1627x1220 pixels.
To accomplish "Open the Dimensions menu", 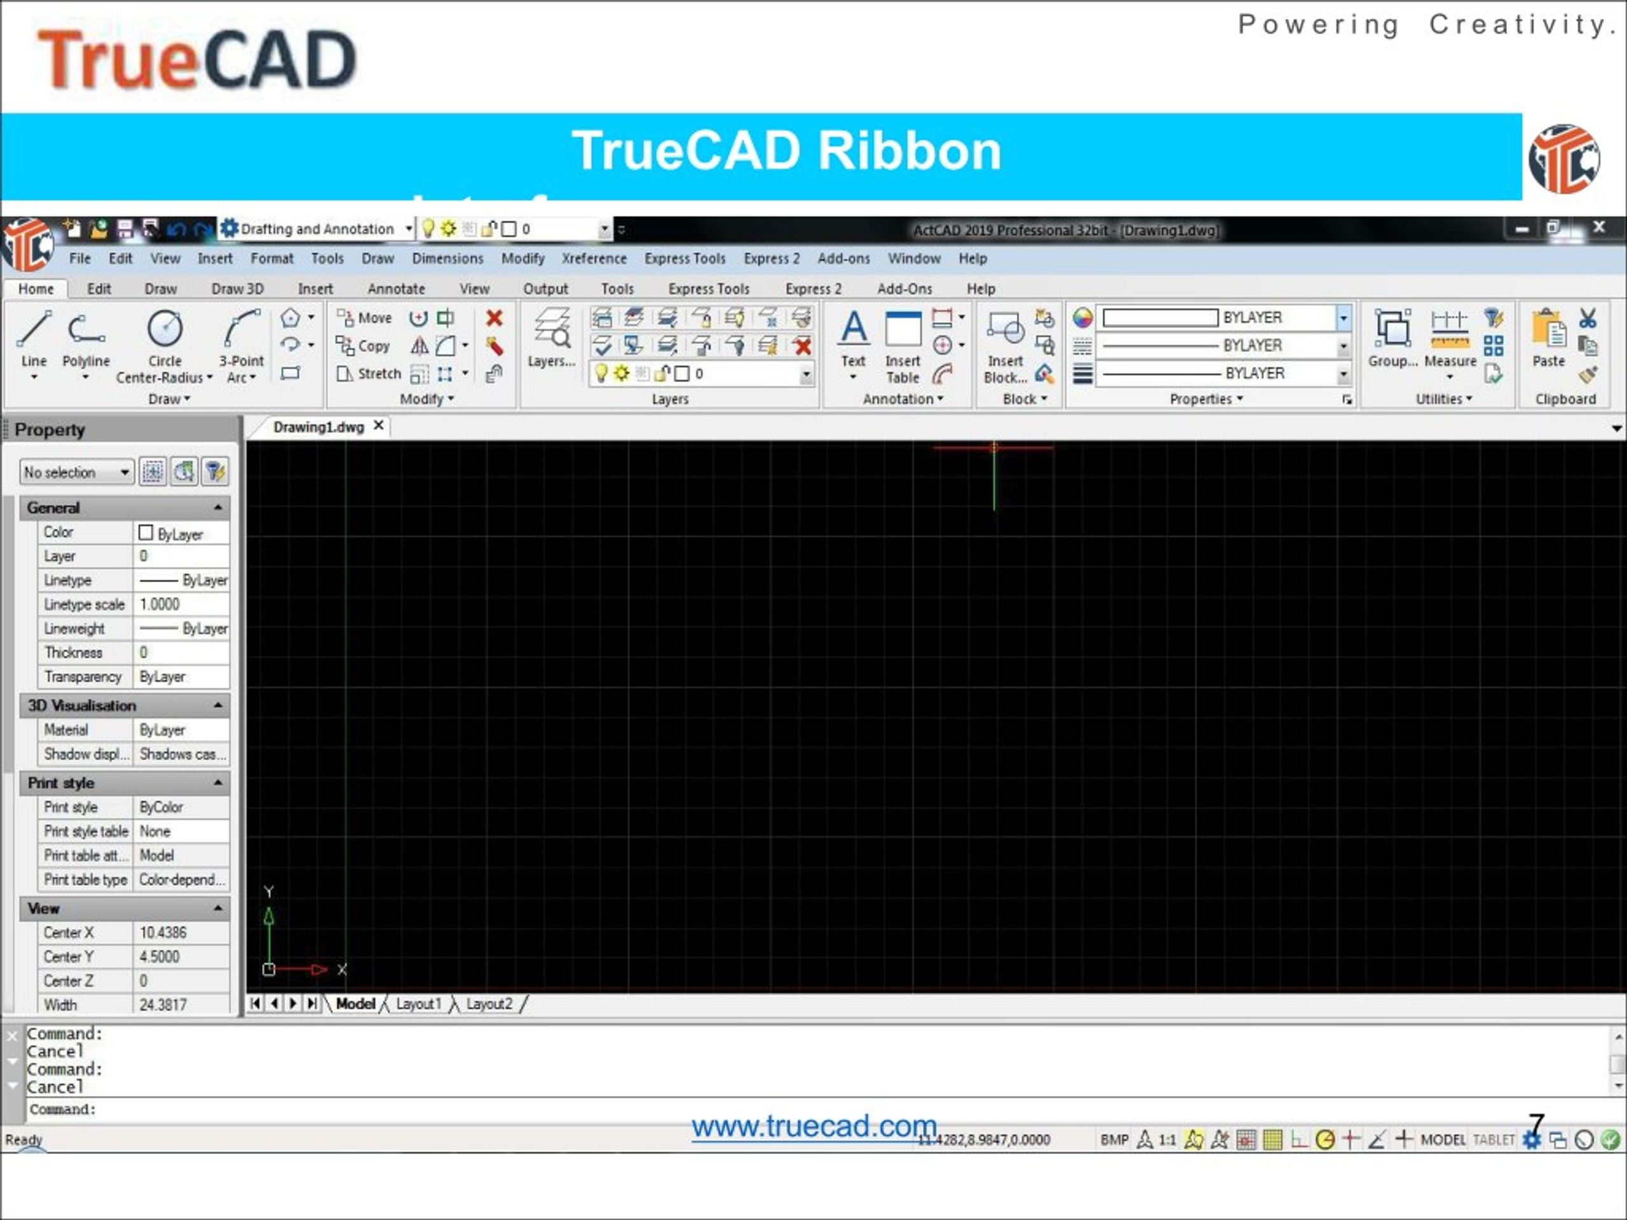I will click(447, 258).
